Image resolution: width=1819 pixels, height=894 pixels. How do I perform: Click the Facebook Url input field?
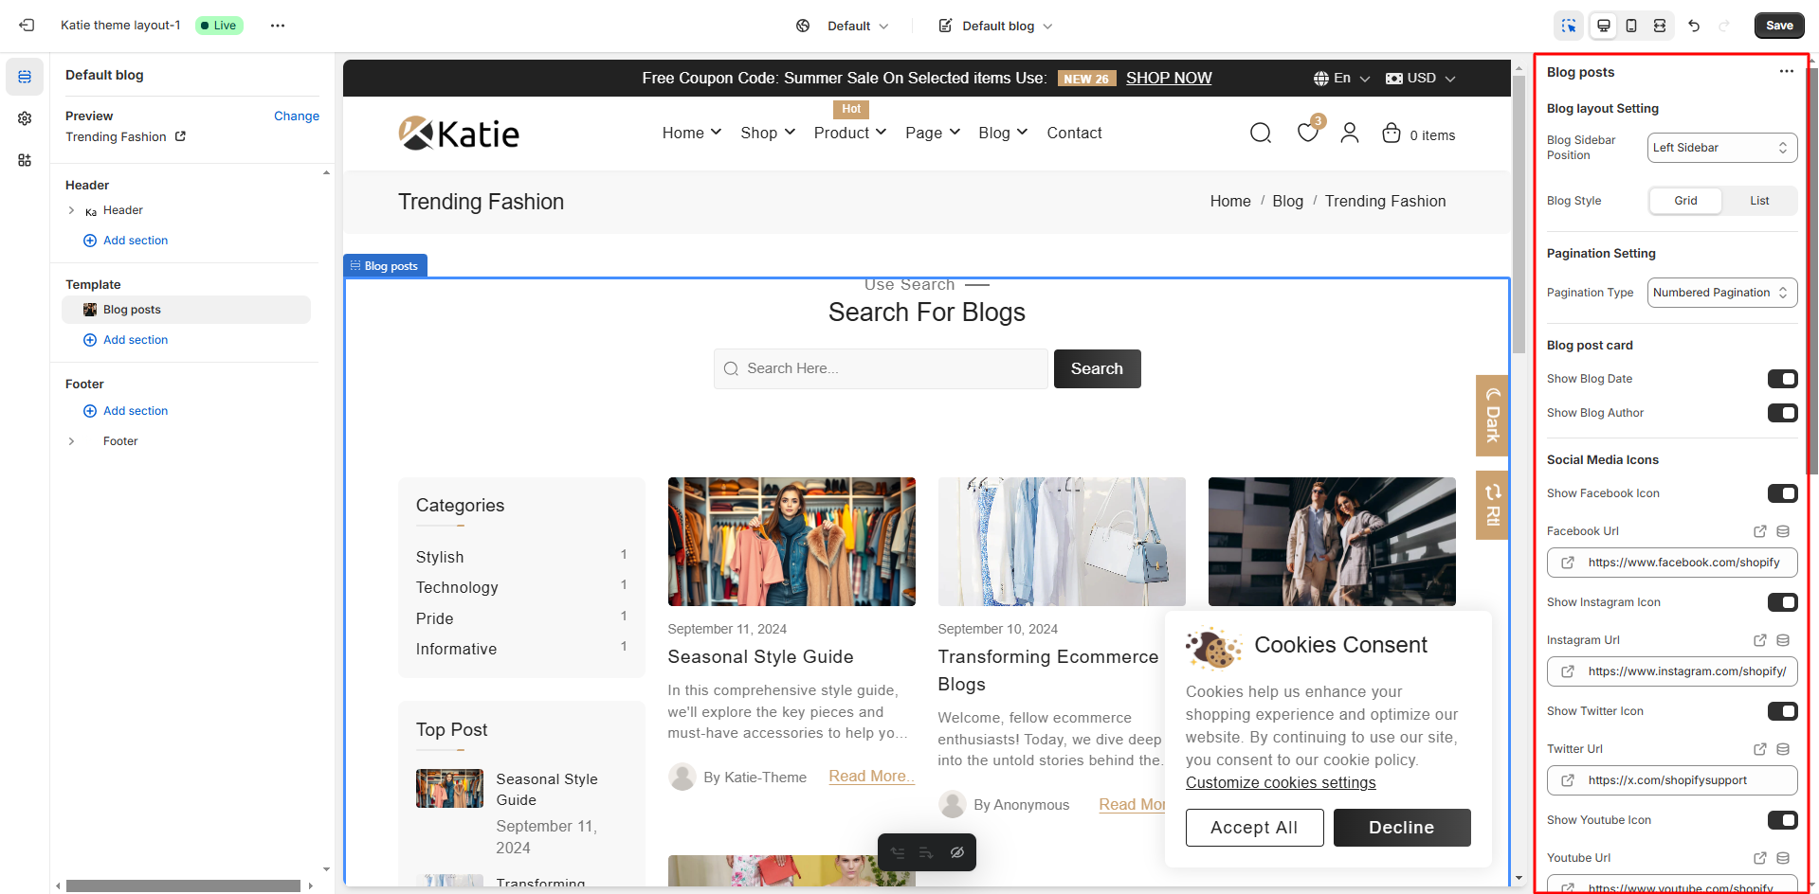coord(1683,563)
